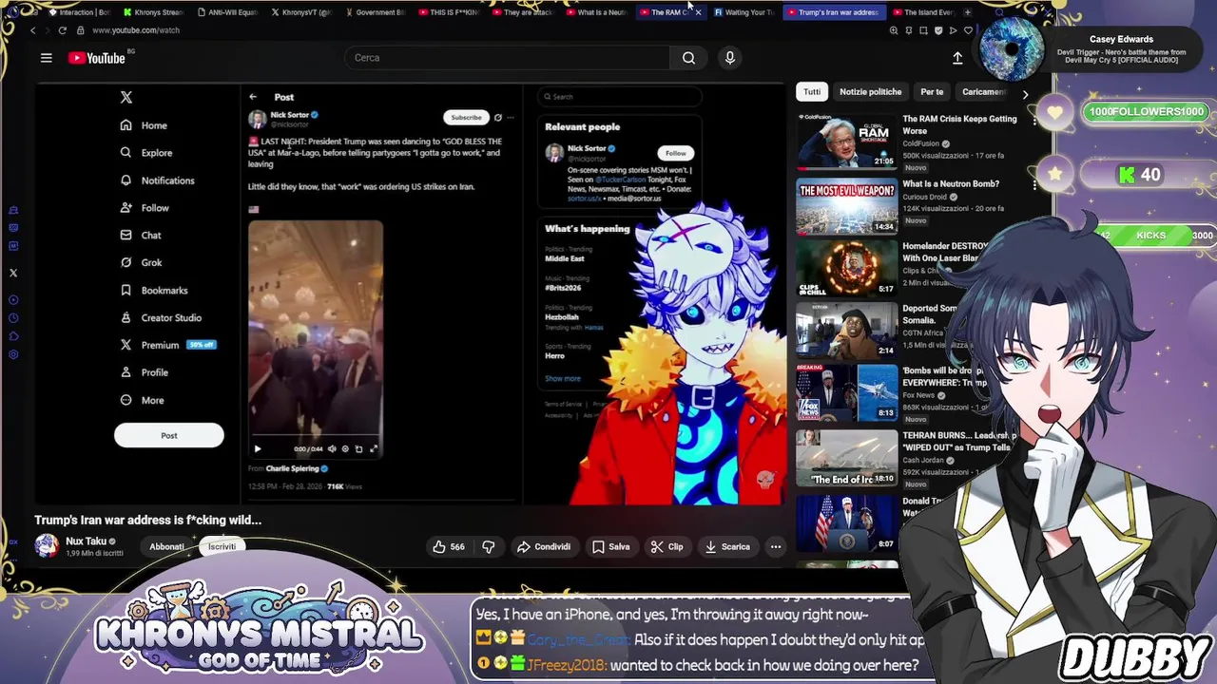
Task: Dislike the video with the thumbs-down button
Action: click(489, 546)
